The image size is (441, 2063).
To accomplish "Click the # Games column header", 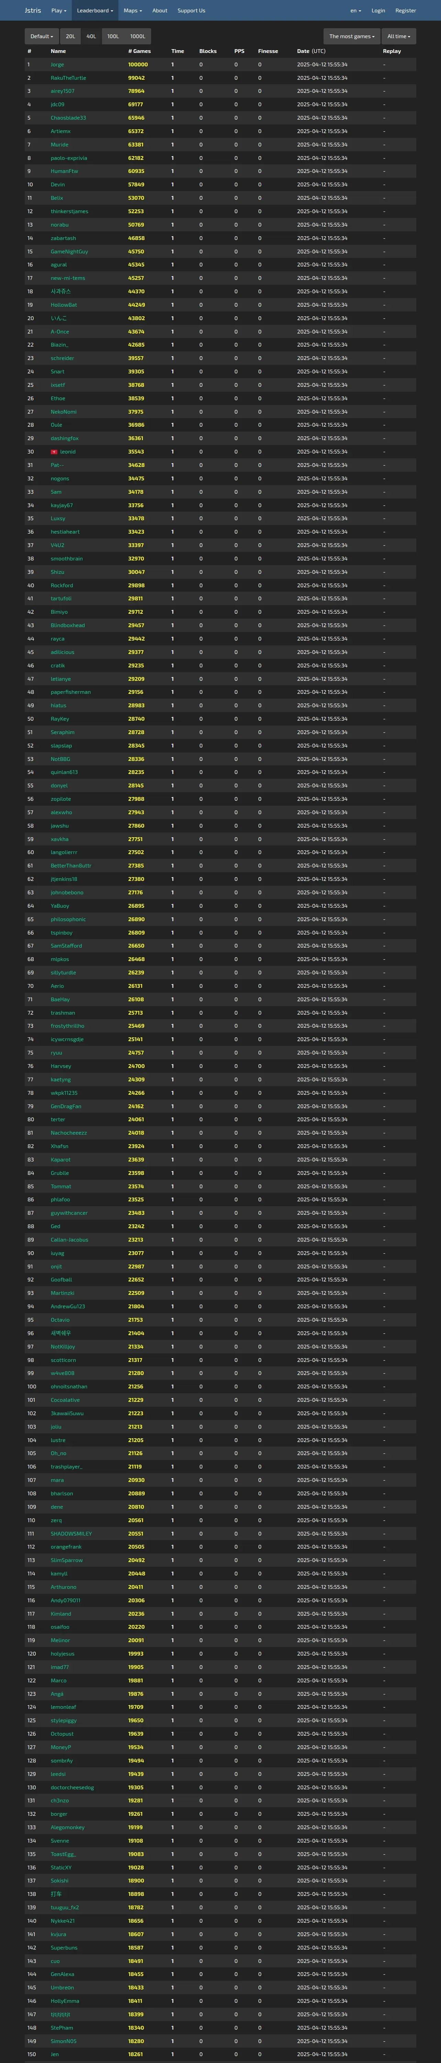I will pos(139,51).
